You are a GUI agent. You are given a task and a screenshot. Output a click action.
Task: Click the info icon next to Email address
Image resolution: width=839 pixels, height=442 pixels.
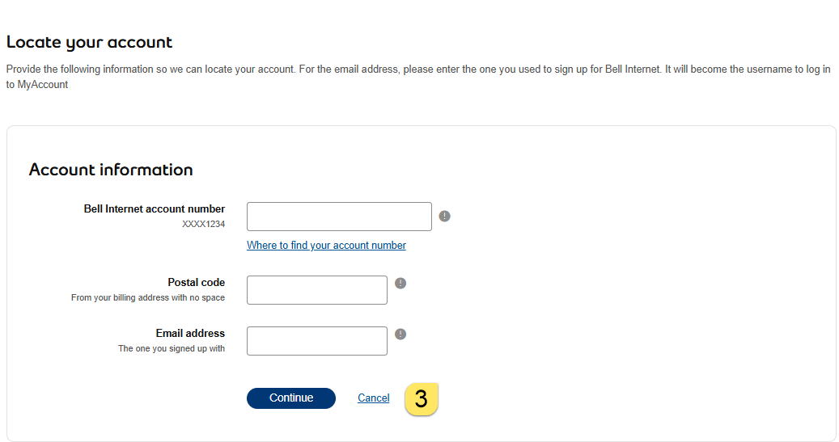(400, 334)
